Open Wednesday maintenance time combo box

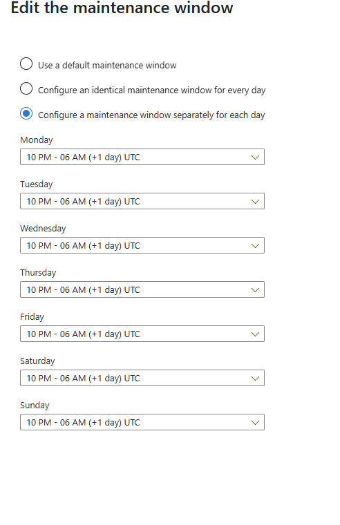click(x=142, y=245)
